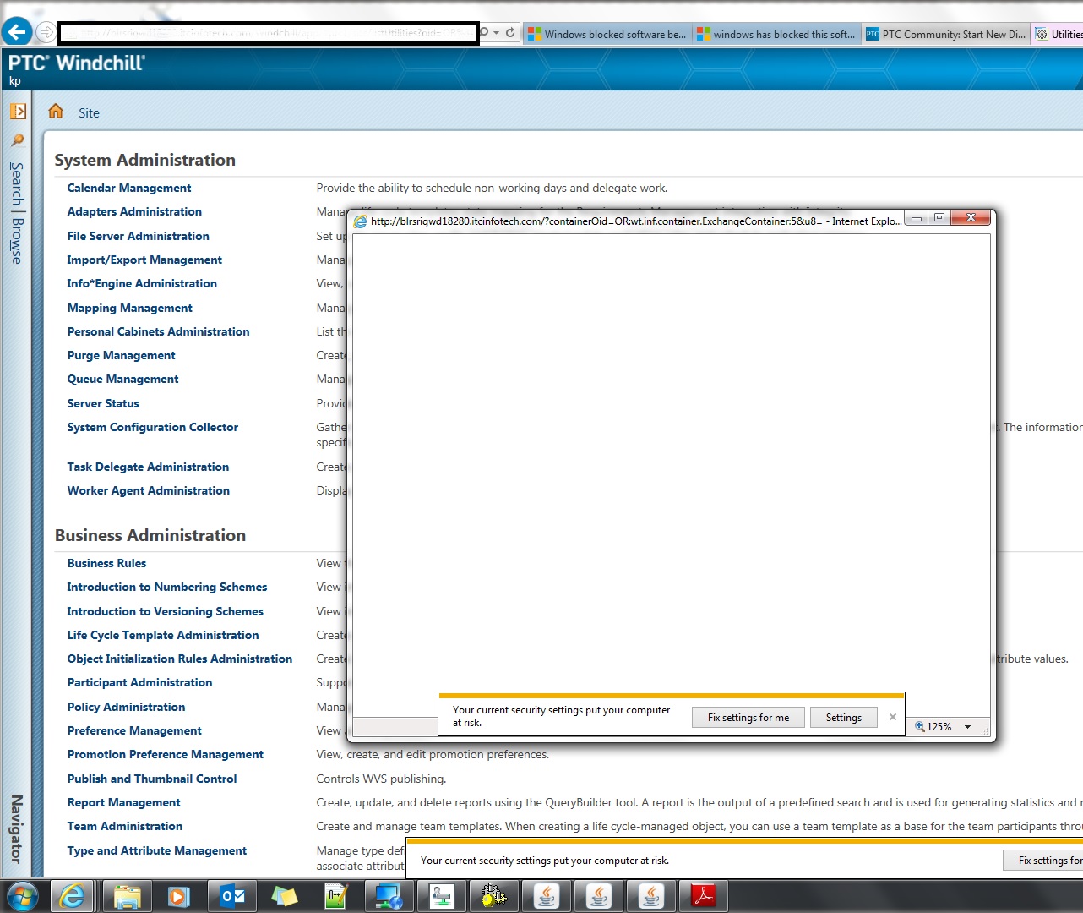
Task: Open Task Delegate Administration
Action: pos(148,467)
